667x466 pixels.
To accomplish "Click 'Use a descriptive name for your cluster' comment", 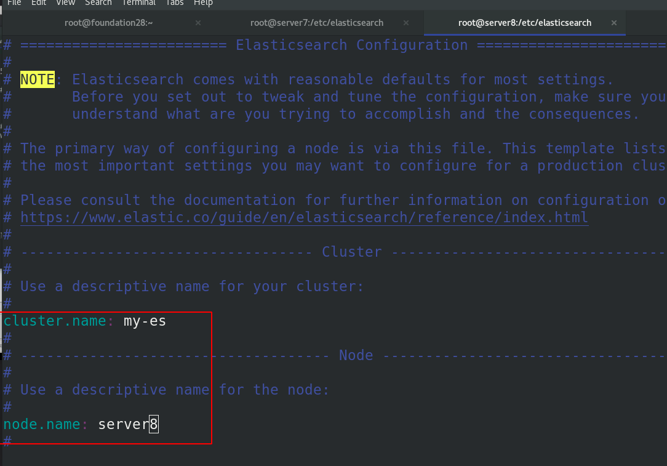I will 192,286.
